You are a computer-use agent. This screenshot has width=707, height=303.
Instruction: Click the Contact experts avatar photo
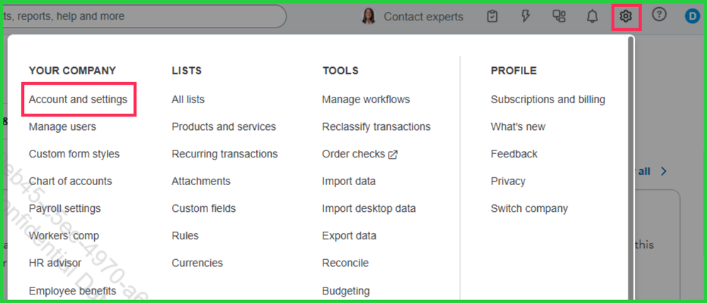[369, 16]
